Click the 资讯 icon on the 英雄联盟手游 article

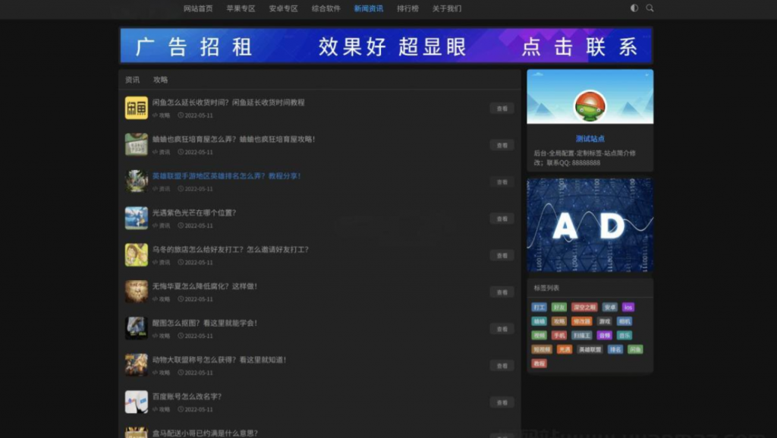pos(156,189)
